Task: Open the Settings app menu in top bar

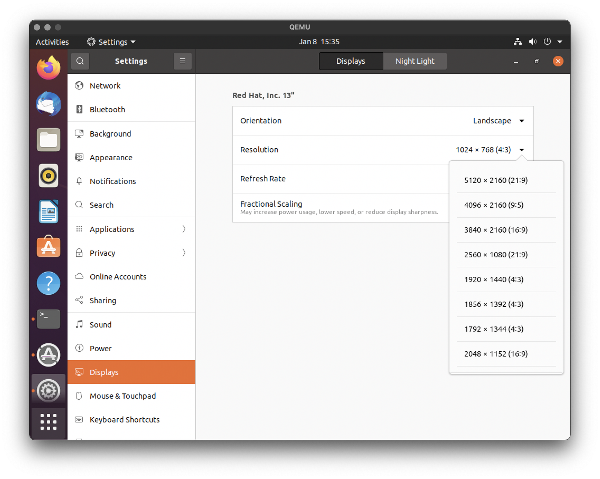Action: pos(111,42)
